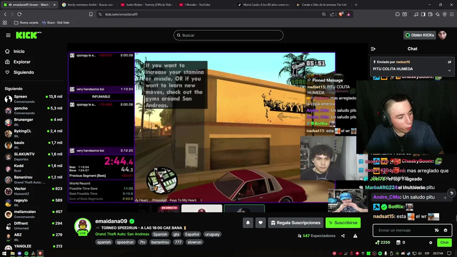Open a new browser tab

click(356, 5)
